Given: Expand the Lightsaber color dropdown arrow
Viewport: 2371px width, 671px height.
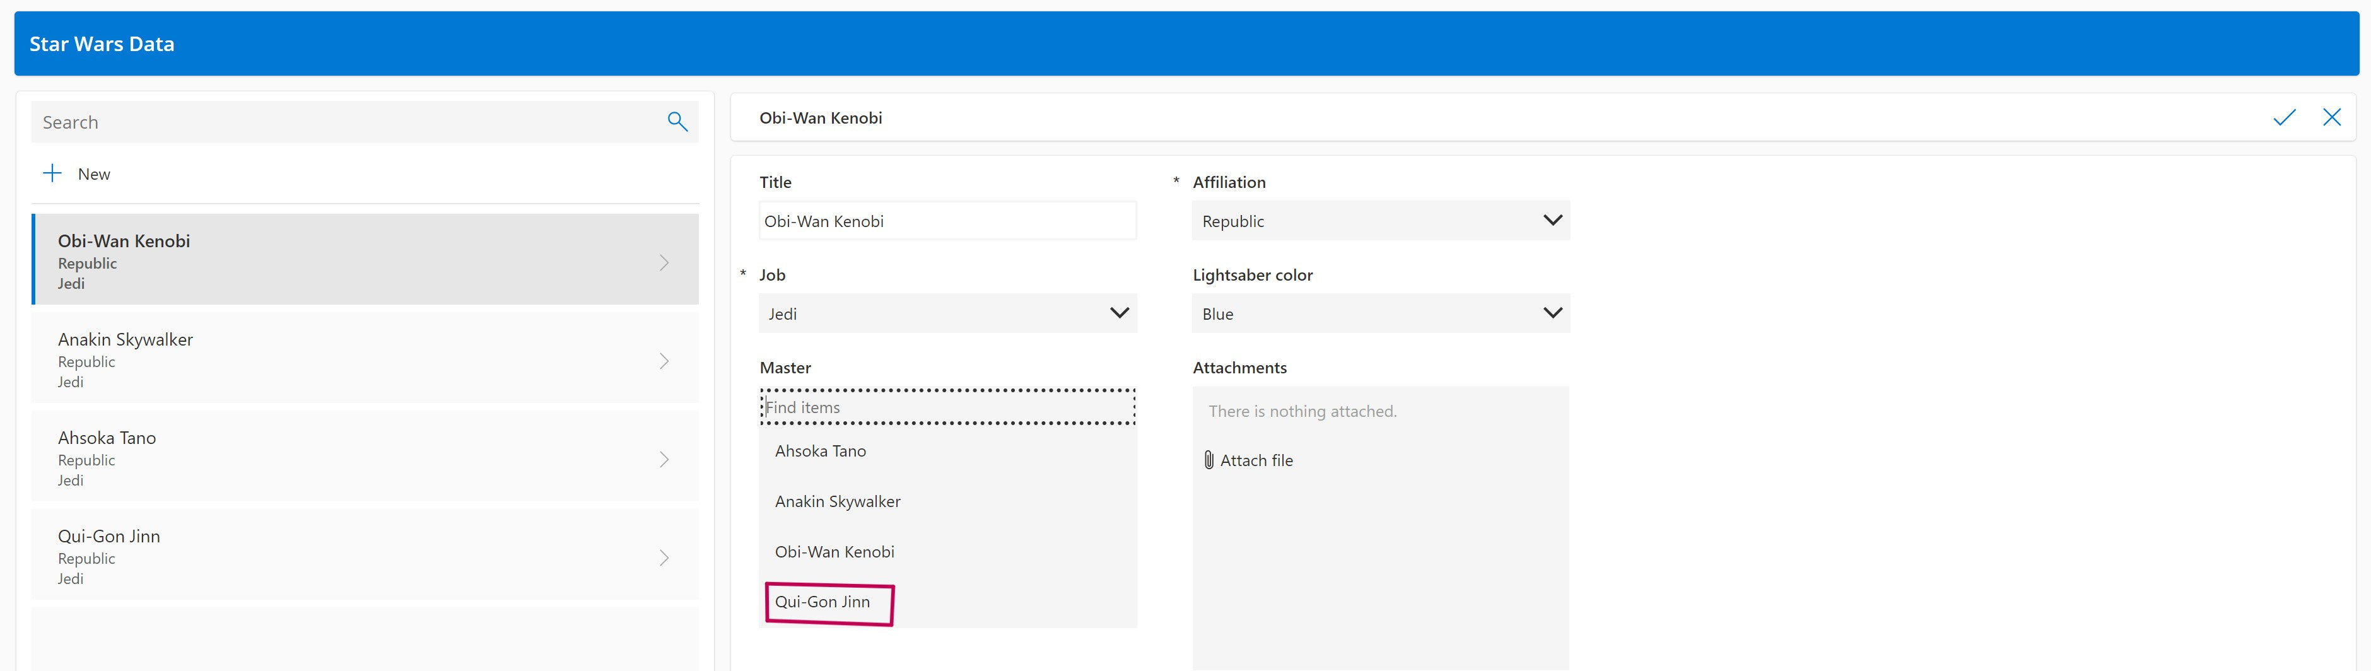Looking at the screenshot, I should 1552,313.
